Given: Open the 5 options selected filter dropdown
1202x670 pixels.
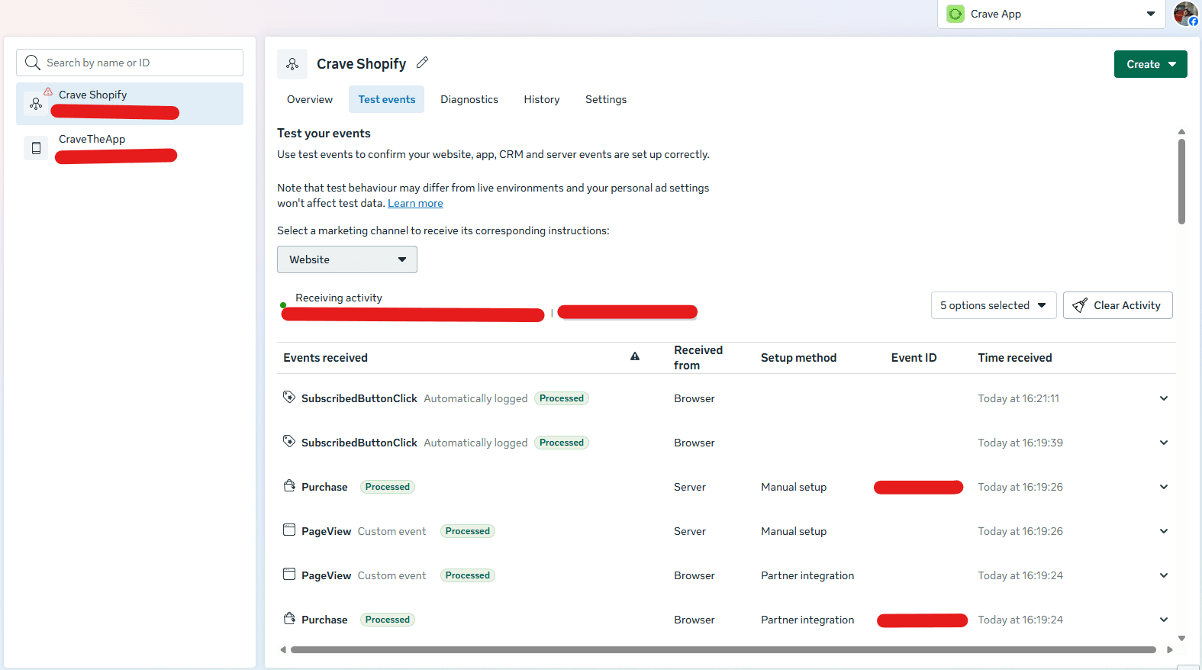Looking at the screenshot, I should pos(994,305).
